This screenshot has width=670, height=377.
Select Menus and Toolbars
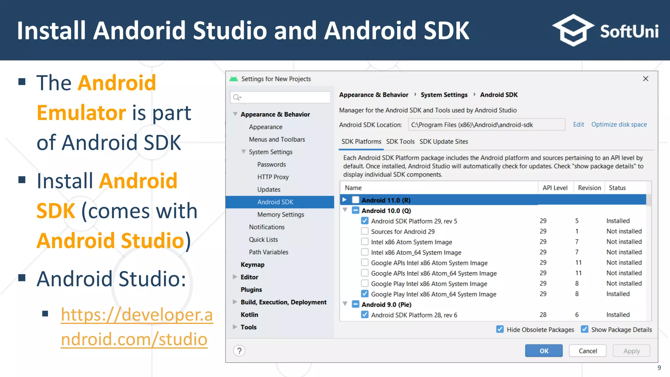(277, 139)
